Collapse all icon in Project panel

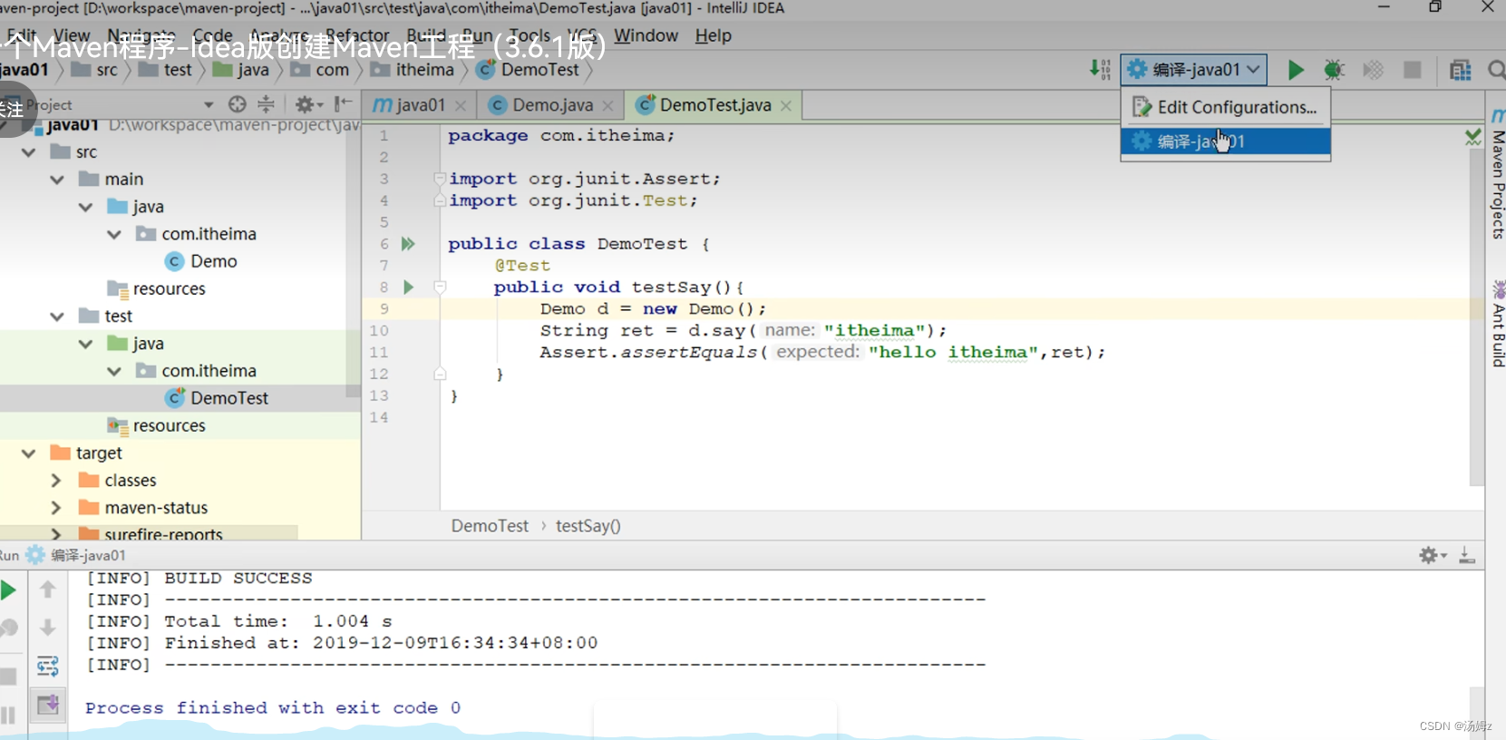click(x=266, y=104)
